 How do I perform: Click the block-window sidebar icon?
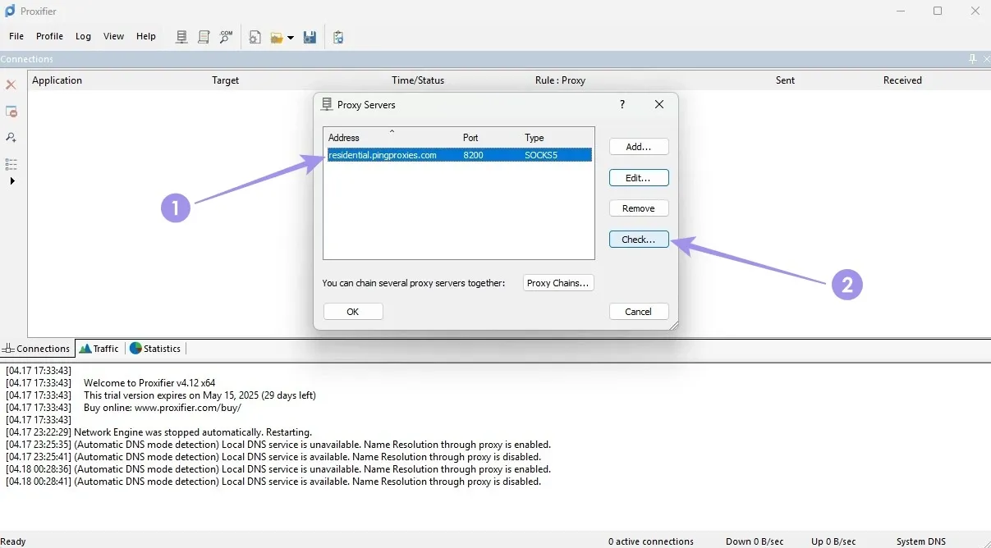[11, 112]
